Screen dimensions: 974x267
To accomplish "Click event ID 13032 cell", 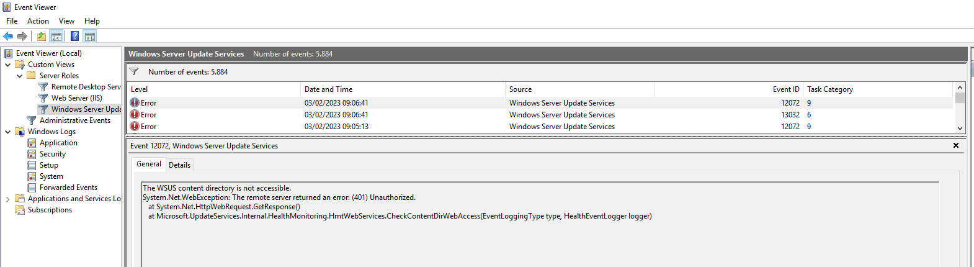I will tap(790, 115).
